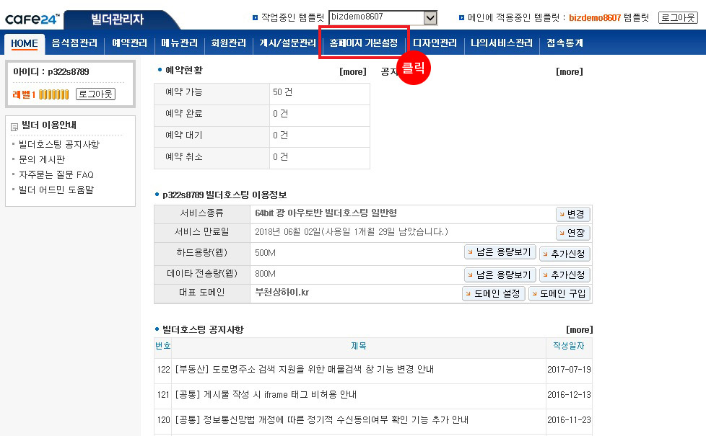The height and width of the screenshot is (436, 706).
Task: Click 연장 button for 서비스 만료일
Action: point(573,233)
